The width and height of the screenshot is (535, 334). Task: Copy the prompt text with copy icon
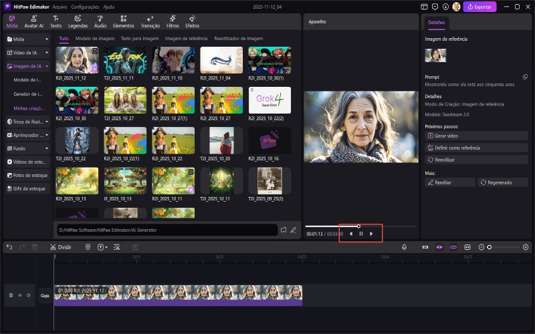[x=525, y=77]
